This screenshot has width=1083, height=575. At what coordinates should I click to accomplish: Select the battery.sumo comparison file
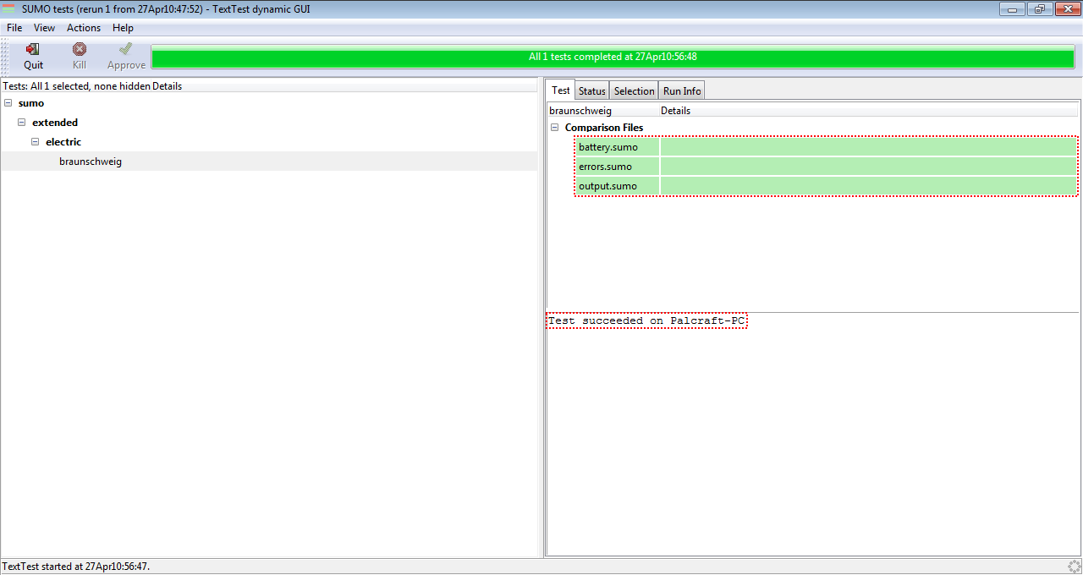[x=608, y=147]
